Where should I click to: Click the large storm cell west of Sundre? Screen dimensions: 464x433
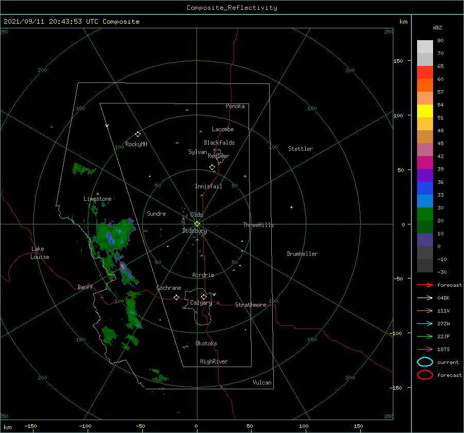(x=114, y=235)
